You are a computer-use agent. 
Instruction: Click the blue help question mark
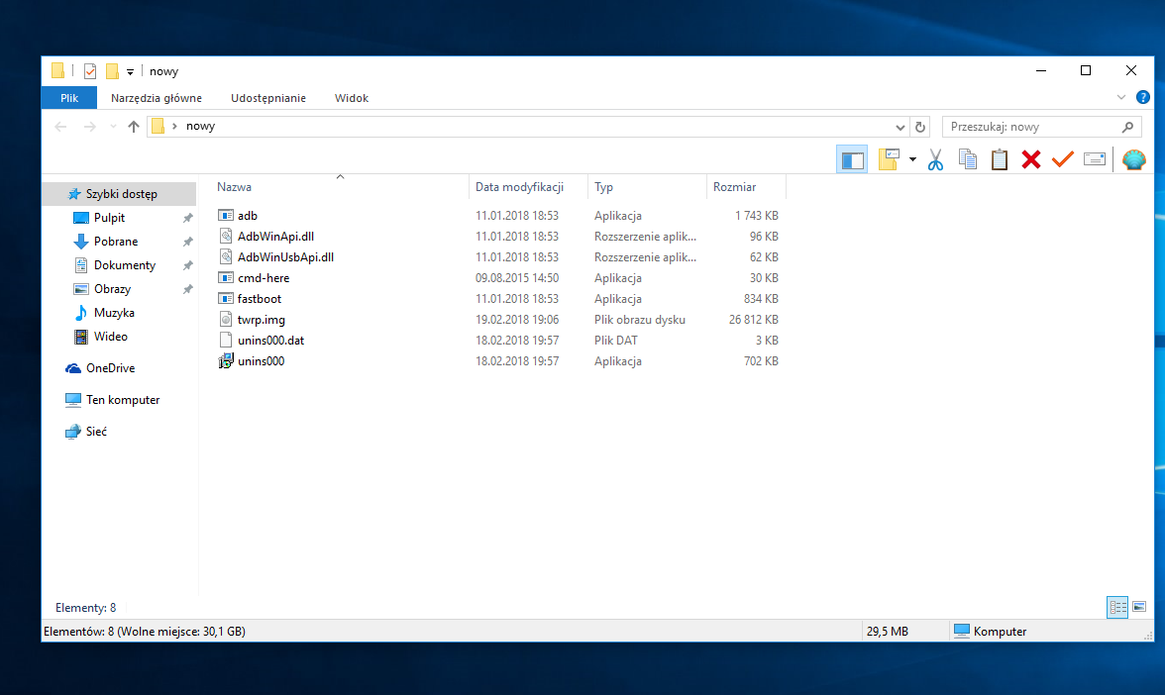(x=1143, y=97)
